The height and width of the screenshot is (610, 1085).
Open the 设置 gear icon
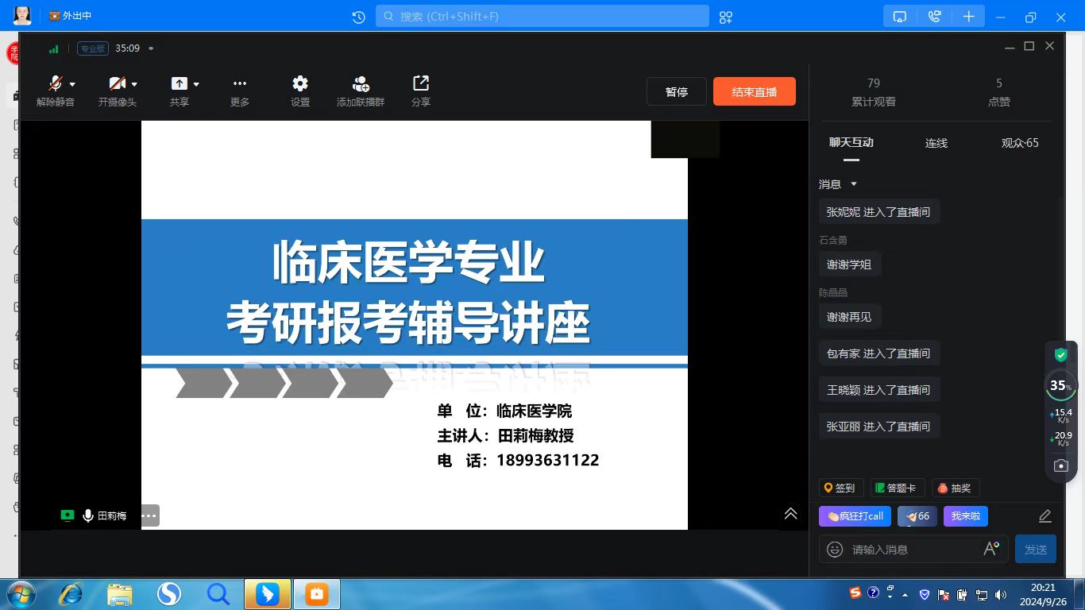299,84
